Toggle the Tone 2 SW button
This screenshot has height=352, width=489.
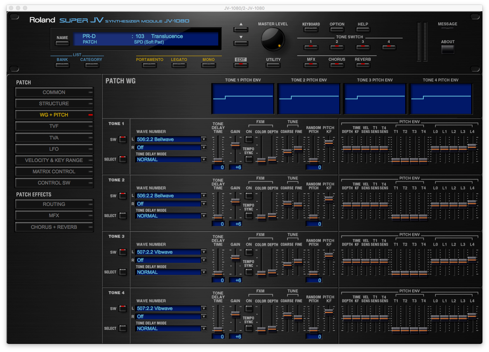click(x=123, y=196)
